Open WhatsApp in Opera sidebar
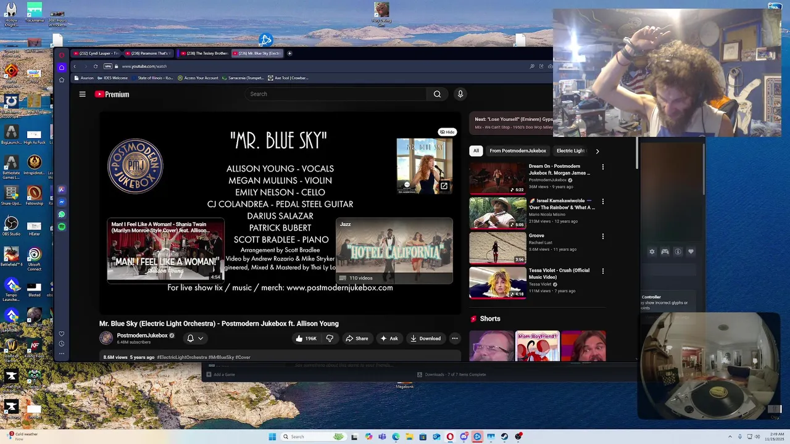790x444 pixels. [x=62, y=215]
